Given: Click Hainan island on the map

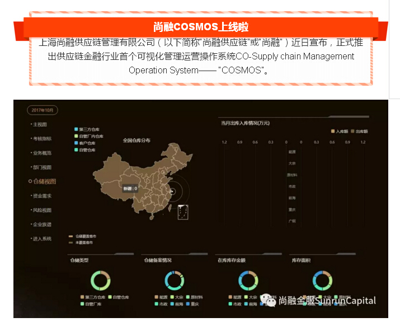Looking at the screenshot, I should tap(152, 218).
